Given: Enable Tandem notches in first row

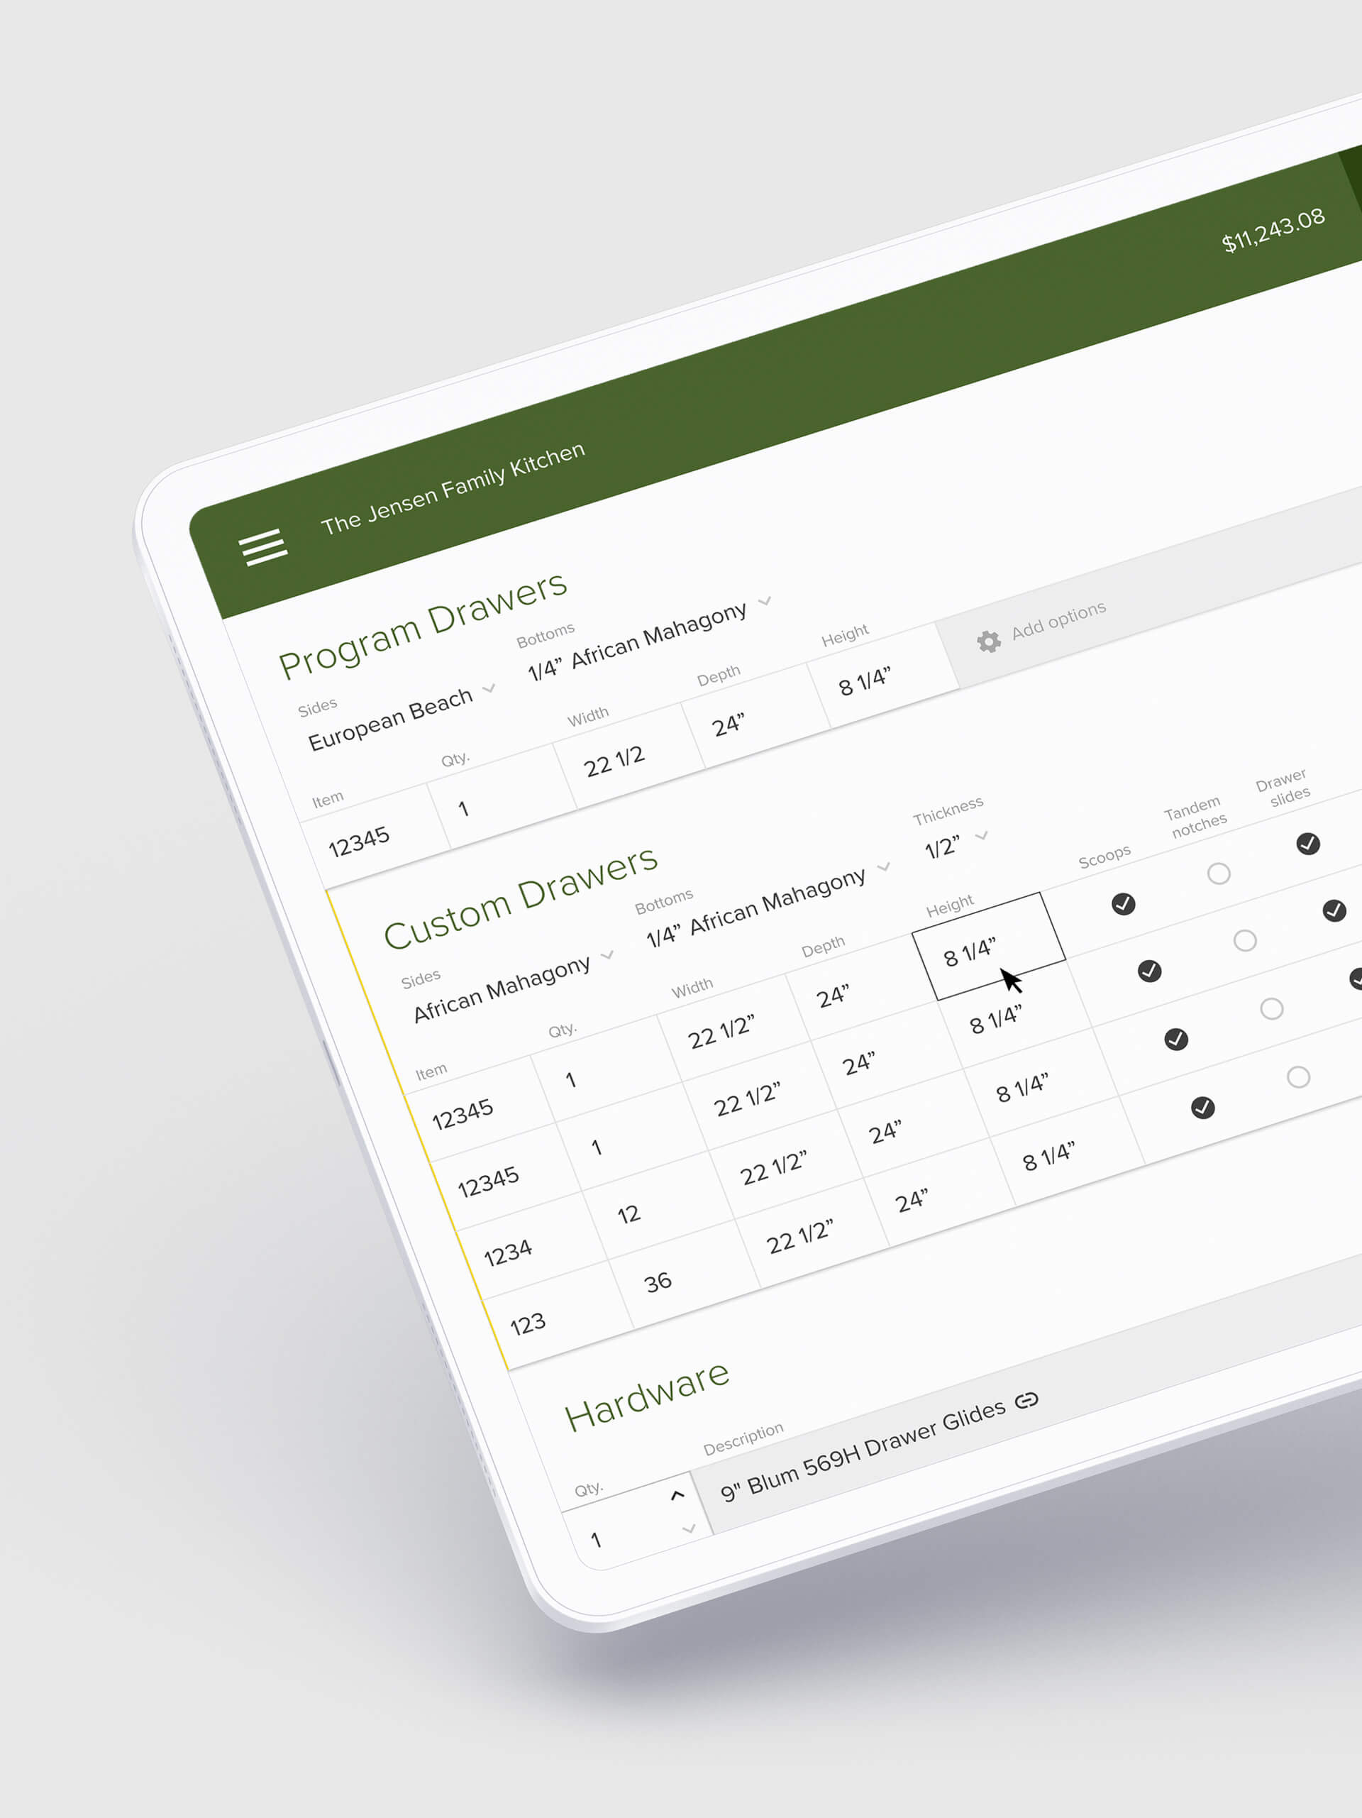Looking at the screenshot, I should [1218, 873].
